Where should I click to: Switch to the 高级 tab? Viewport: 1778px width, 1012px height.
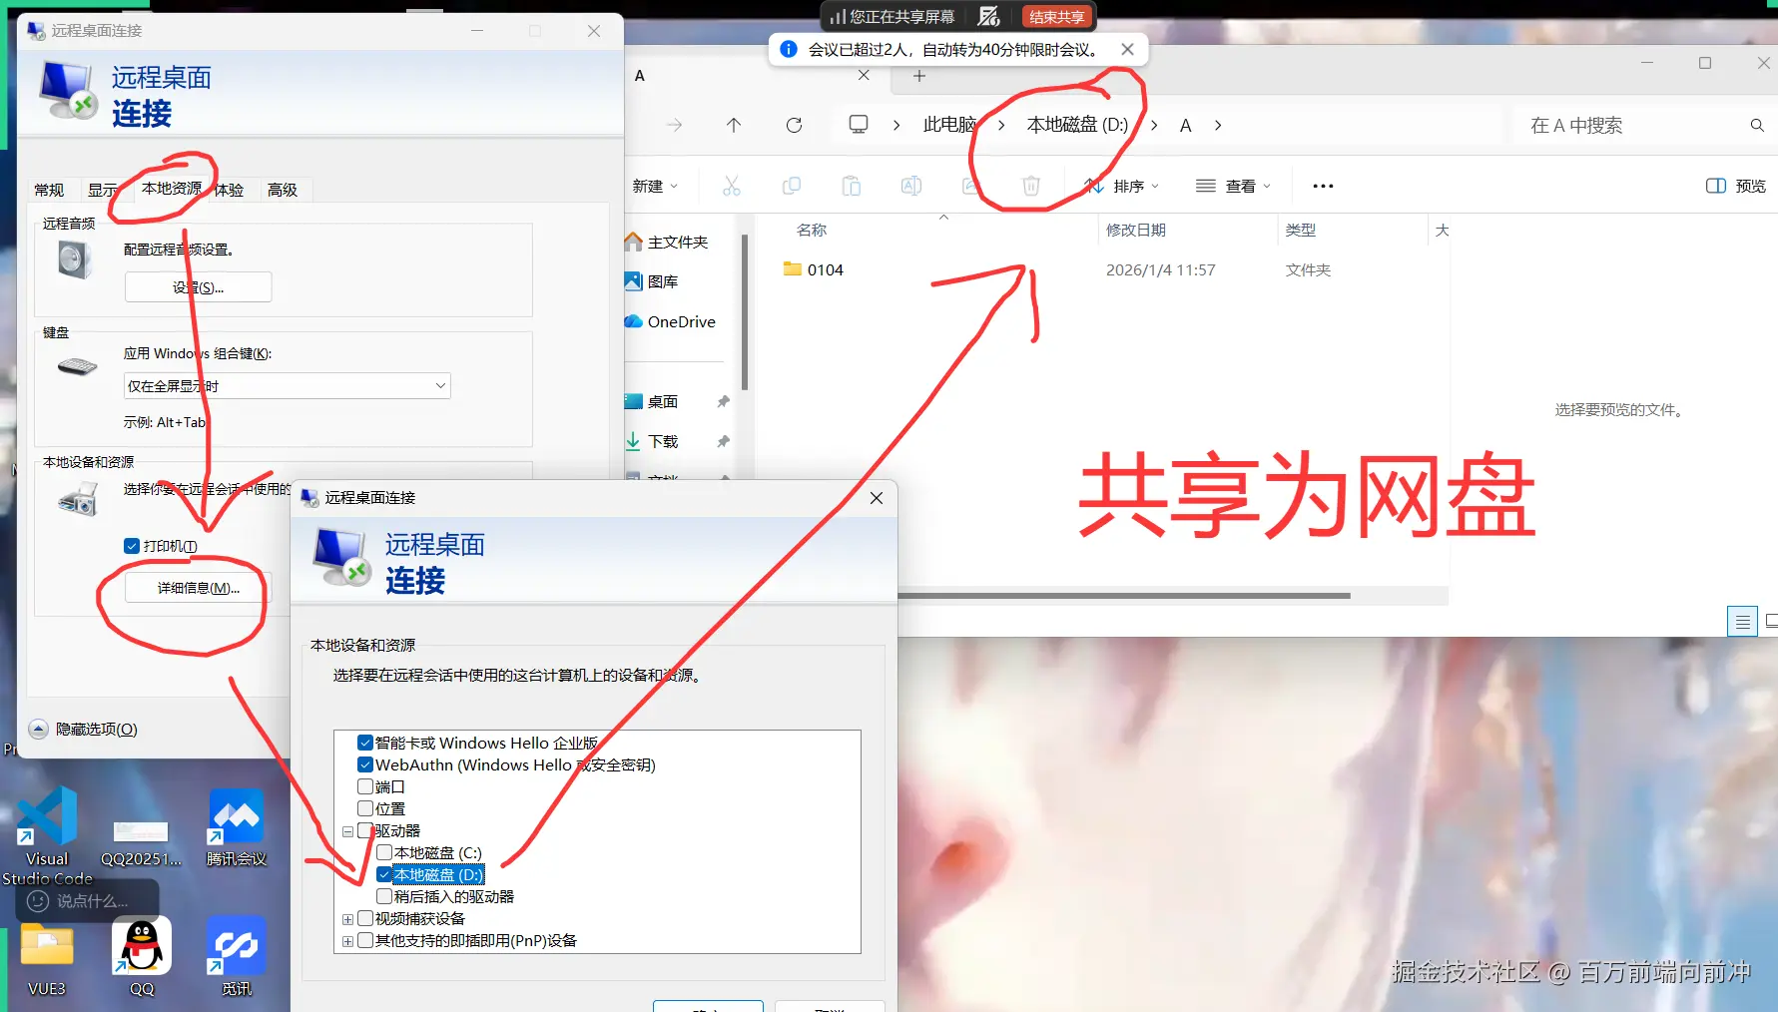point(284,190)
